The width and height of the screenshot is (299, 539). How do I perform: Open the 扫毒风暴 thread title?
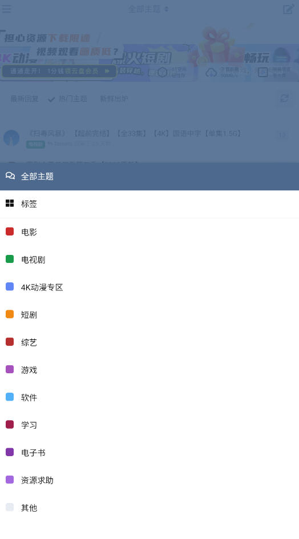coord(134,133)
